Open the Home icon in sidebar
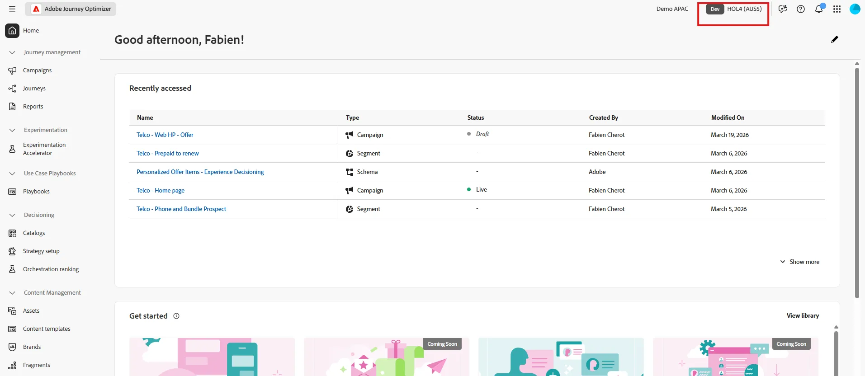Screen dimensions: 865x376 [x=12, y=31]
